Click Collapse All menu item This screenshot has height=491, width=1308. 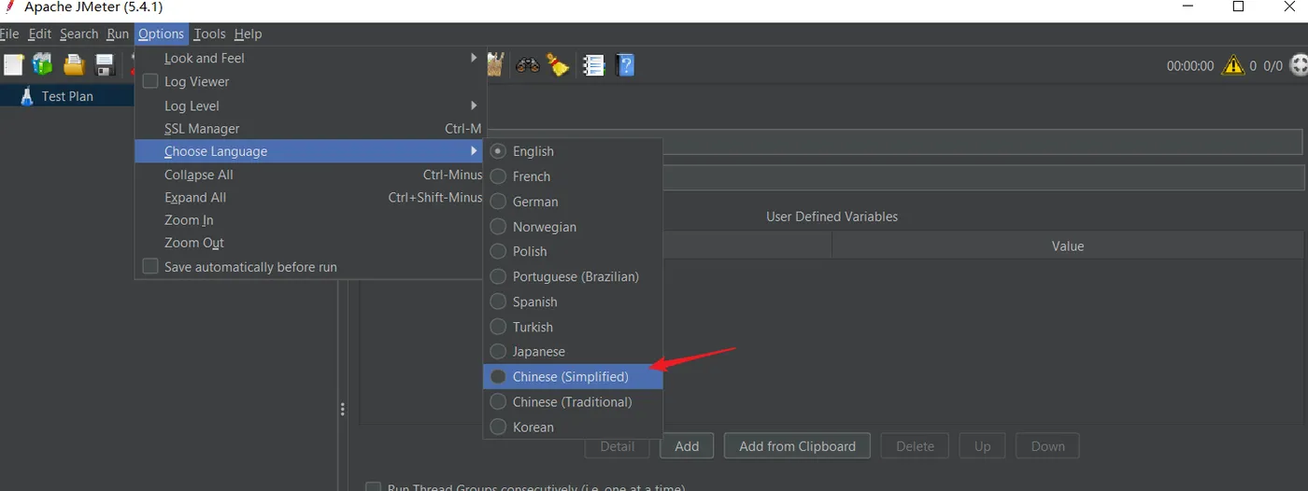(x=309, y=175)
